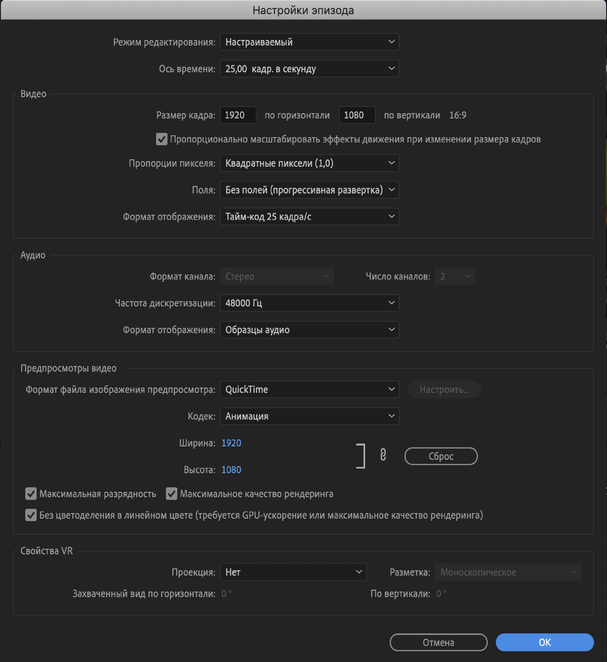
Task: Open the Режим редактирования dropdown
Action: pos(309,42)
